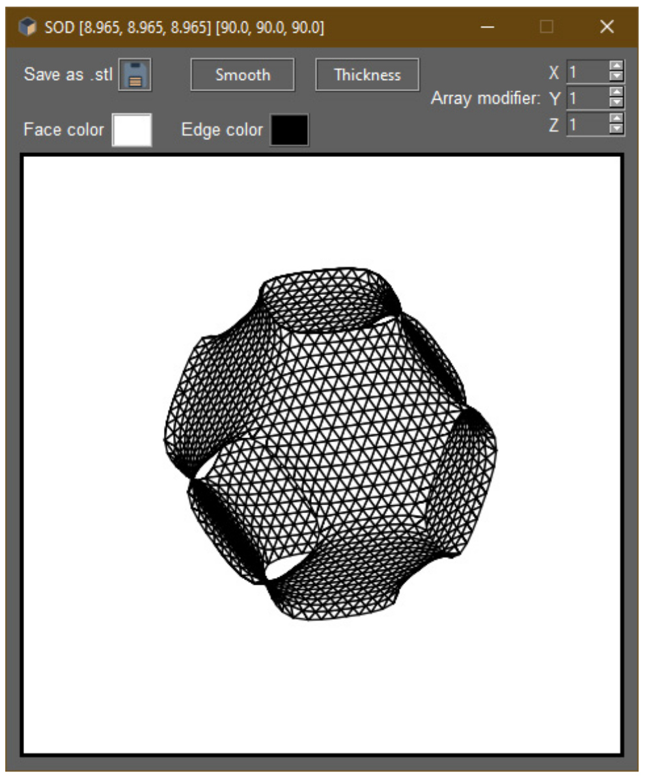
Task: Click empty white area of the viewport
Action: 98,651
